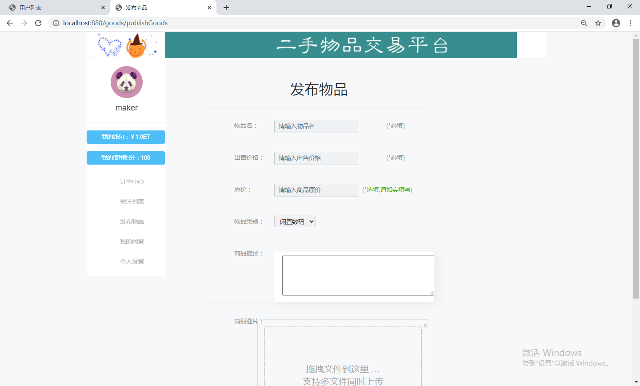
Task: Switch to the 用户列表 browser tab
Action: pos(53,7)
